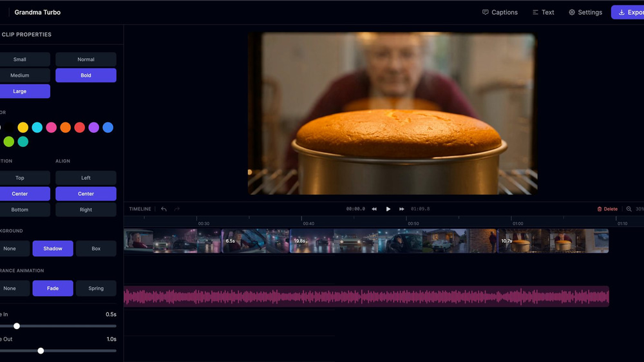The width and height of the screenshot is (644, 362).
Task: Pick the cyan color swatch
Action: tap(37, 128)
